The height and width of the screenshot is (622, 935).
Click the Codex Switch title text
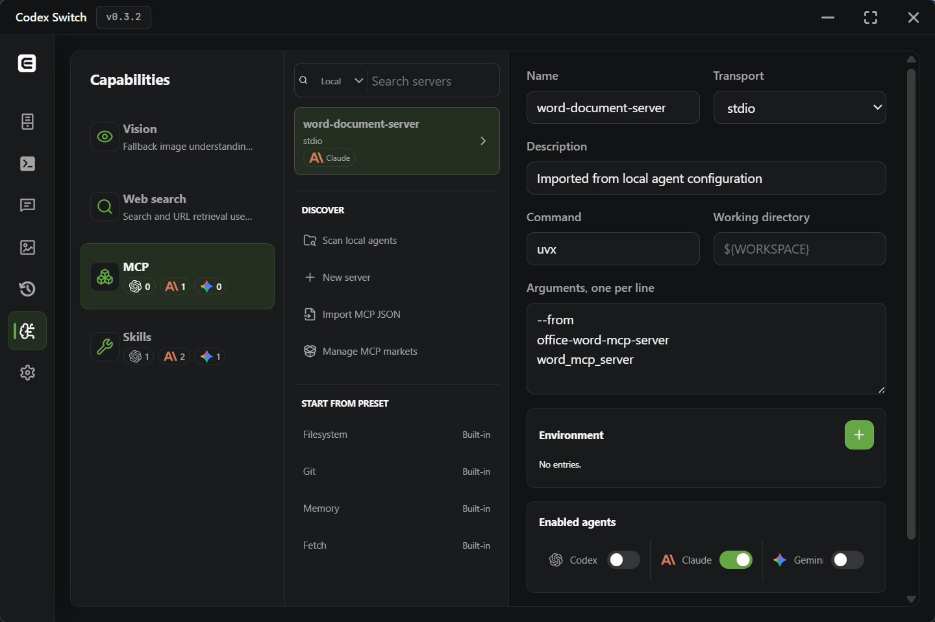[x=51, y=18]
